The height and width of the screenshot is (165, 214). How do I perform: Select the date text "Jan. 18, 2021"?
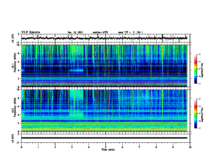pos(75,32)
